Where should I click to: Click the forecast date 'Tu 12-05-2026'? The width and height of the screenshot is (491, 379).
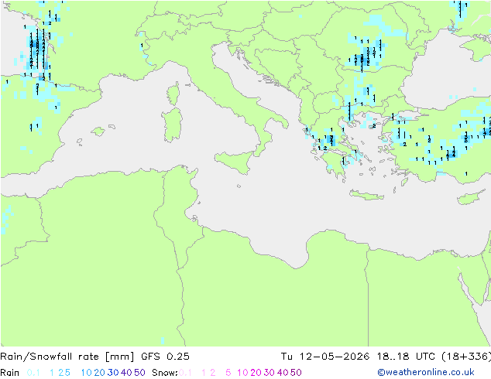pyautogui.click(x=325, y=357)
